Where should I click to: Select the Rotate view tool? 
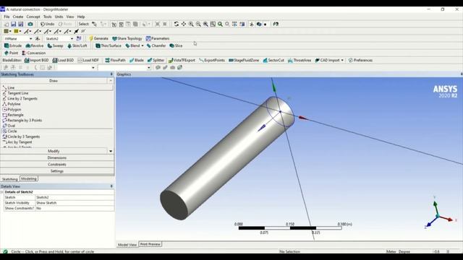click(x=177, y=24)
